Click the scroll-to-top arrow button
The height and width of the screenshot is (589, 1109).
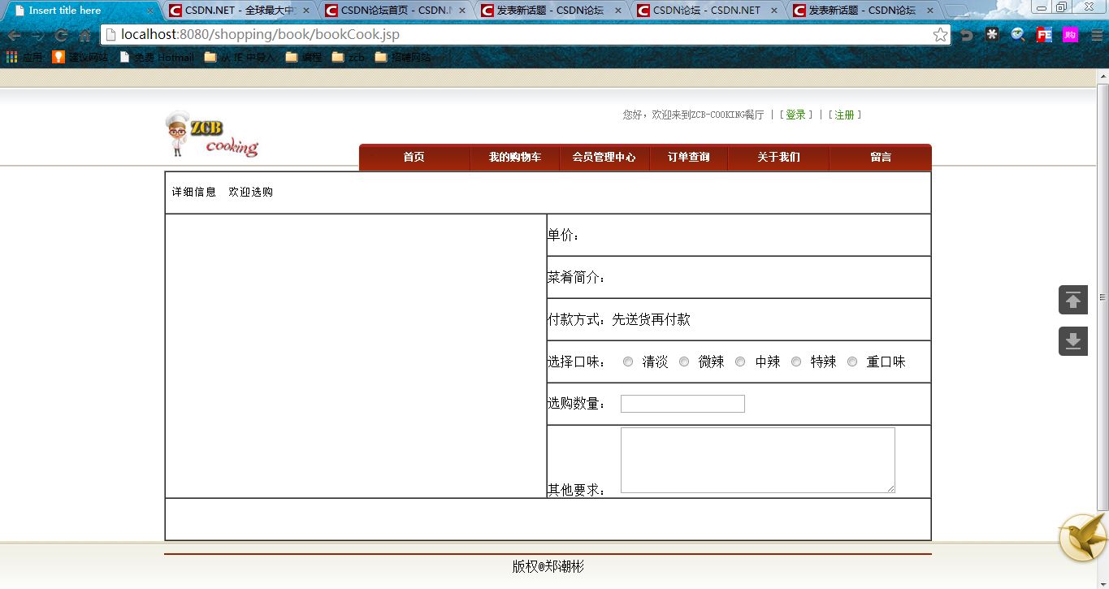1072,300
